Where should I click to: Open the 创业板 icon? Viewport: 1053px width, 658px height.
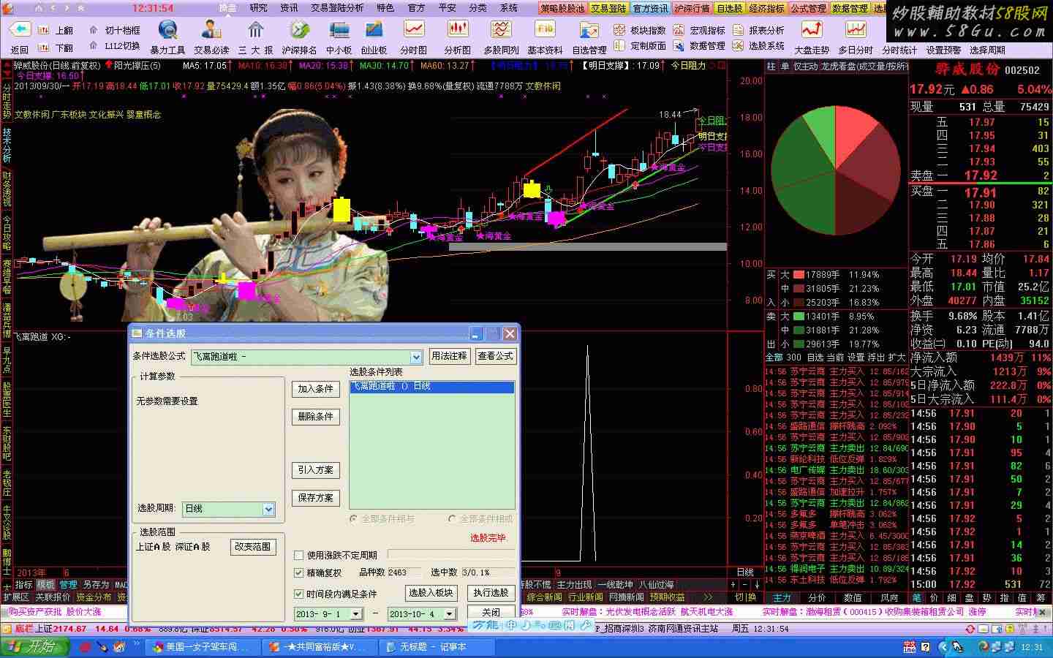[x=374, y=30]
